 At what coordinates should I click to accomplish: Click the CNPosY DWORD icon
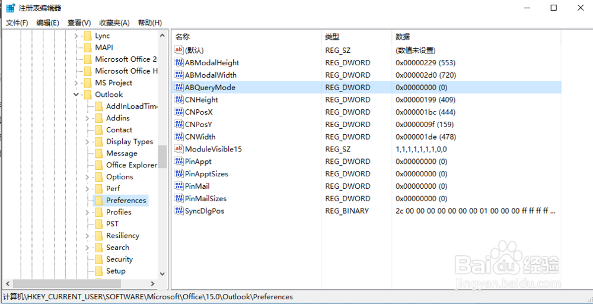click(x=179, y=124)
